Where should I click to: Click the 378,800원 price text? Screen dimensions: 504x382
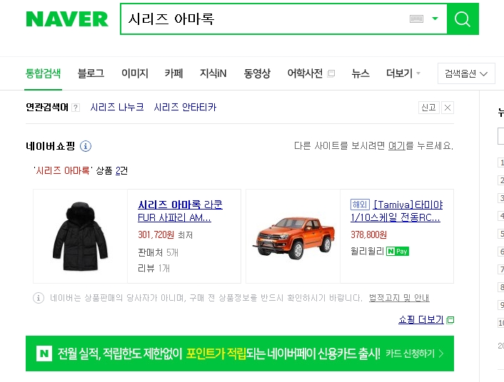point(368,235)
